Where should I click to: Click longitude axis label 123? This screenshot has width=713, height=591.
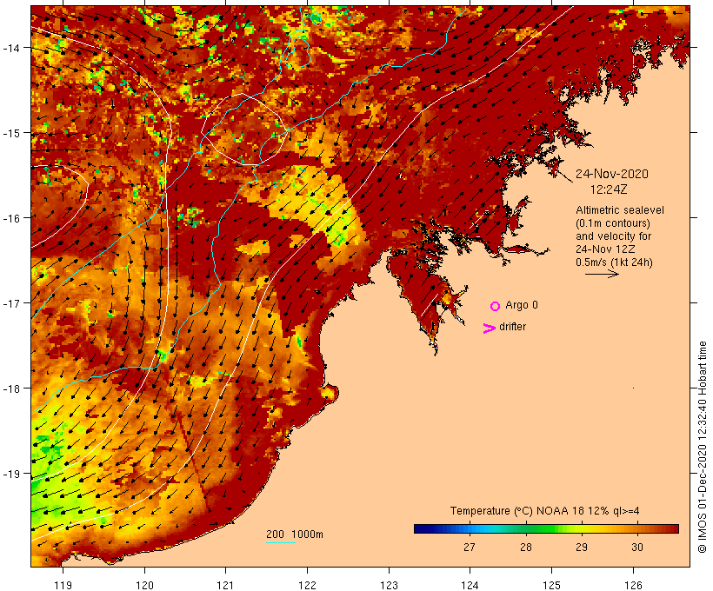(x=389, y=585)
